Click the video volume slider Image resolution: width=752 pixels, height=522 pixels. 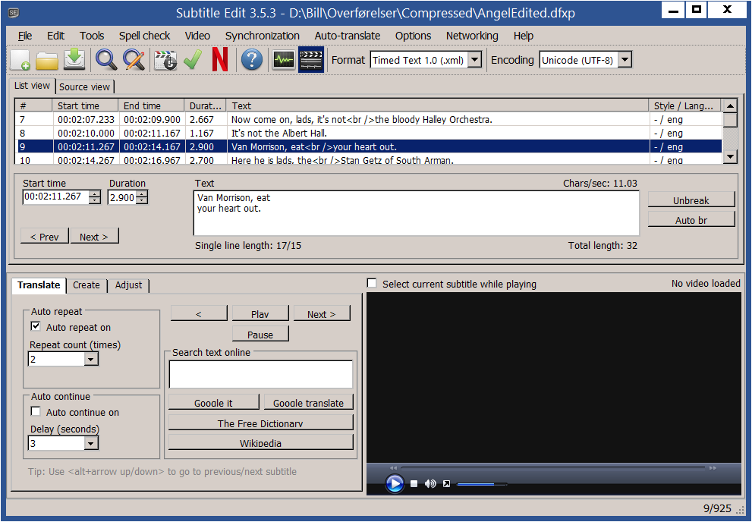(482, 484)
